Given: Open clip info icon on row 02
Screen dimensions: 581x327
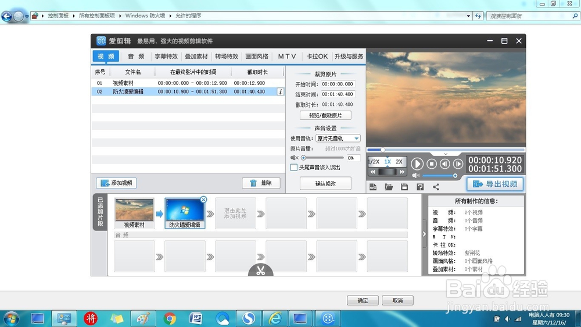Looking at the screenshot, I should pyautogui.click(x=281, y=92).
